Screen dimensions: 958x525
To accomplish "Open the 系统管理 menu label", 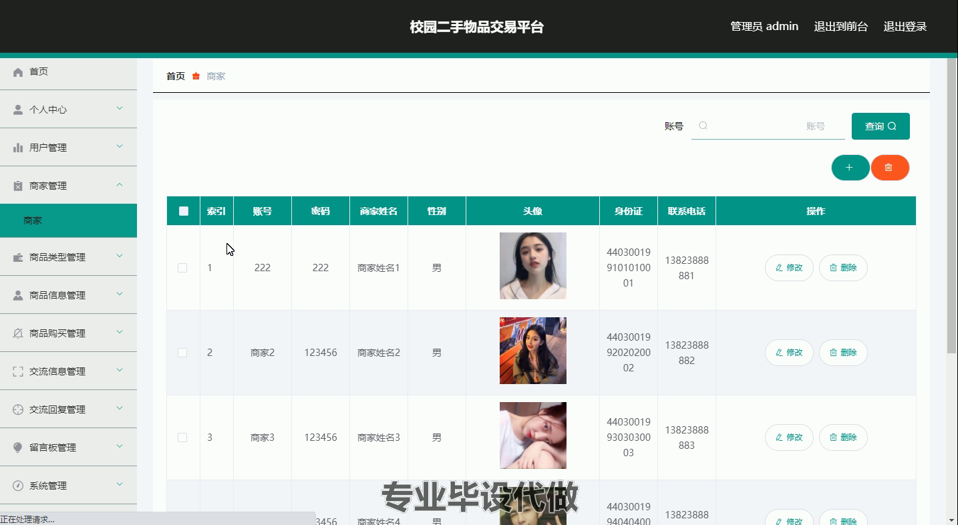I will pos(48,486).
